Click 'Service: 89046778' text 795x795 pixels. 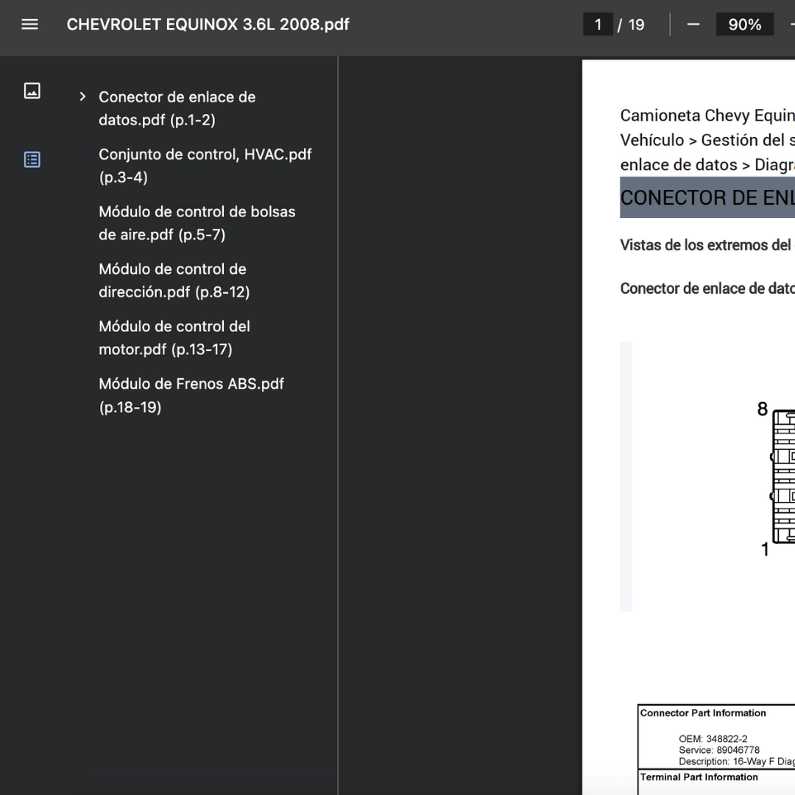[719, 750]
